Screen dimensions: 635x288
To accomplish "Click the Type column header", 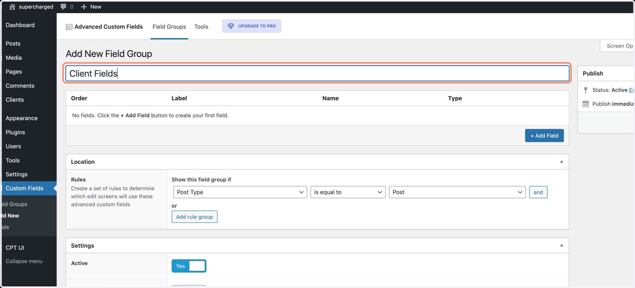I will coord(455,98).
